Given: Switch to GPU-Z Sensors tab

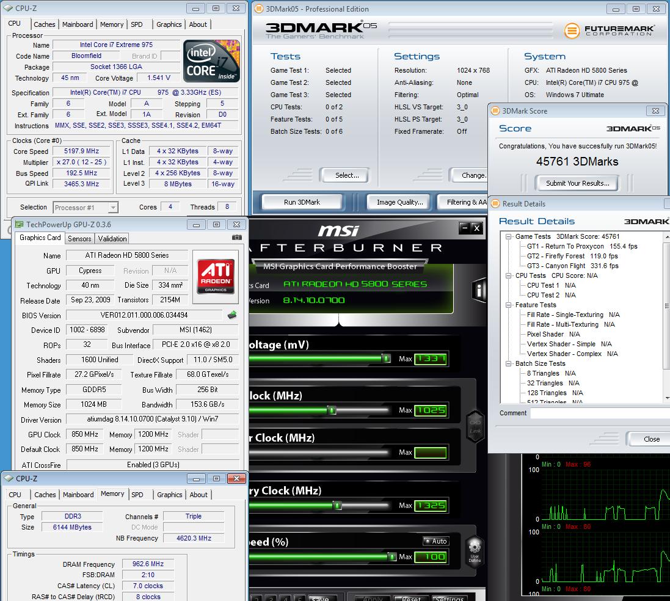Looking at the screenshot, I should coord(79,239).
